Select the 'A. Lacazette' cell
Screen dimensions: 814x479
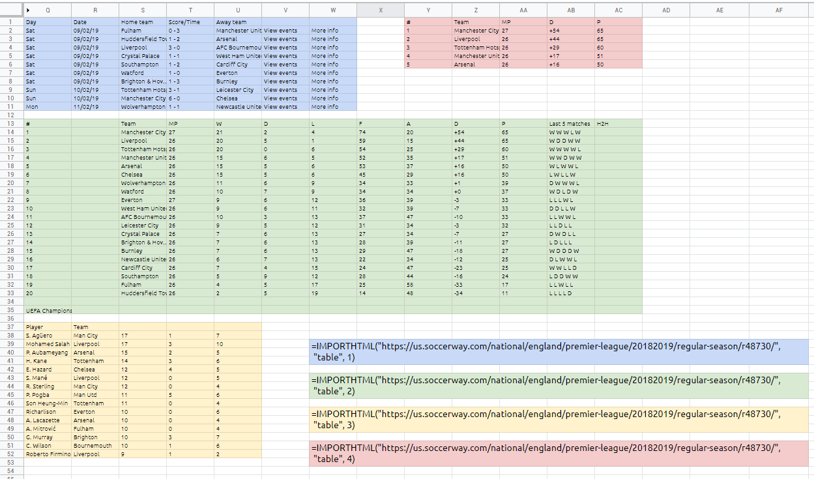(48, 420)
